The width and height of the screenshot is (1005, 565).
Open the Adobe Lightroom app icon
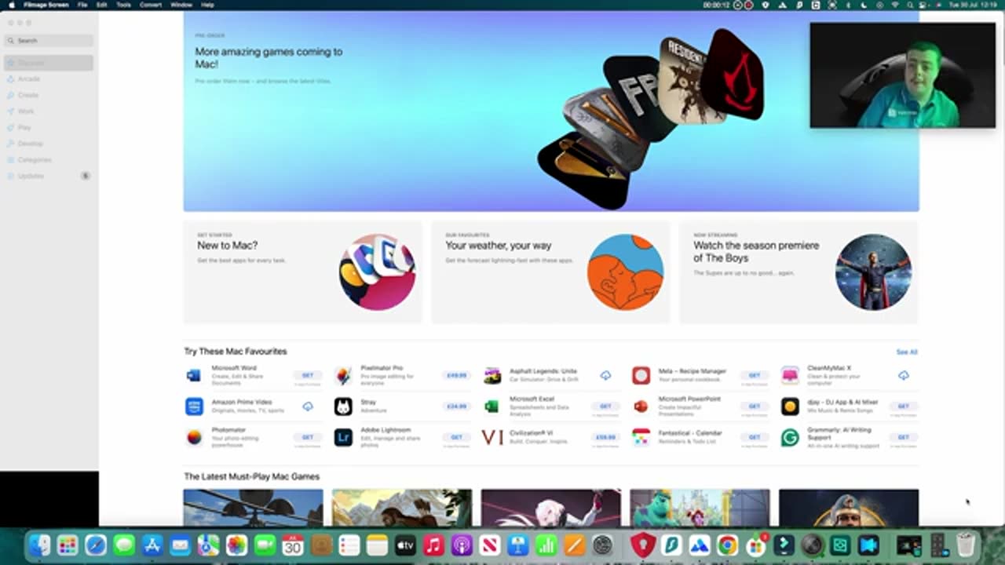click(x=343, y=437)
